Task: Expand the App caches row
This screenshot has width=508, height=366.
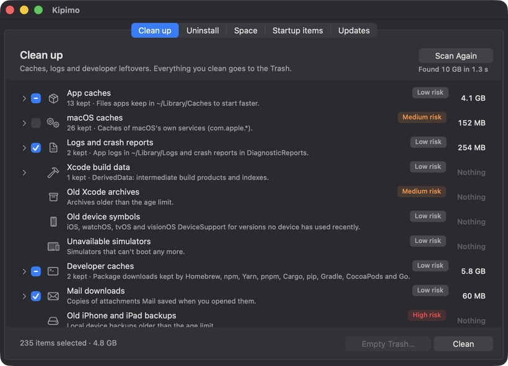Action: (24, 98)
